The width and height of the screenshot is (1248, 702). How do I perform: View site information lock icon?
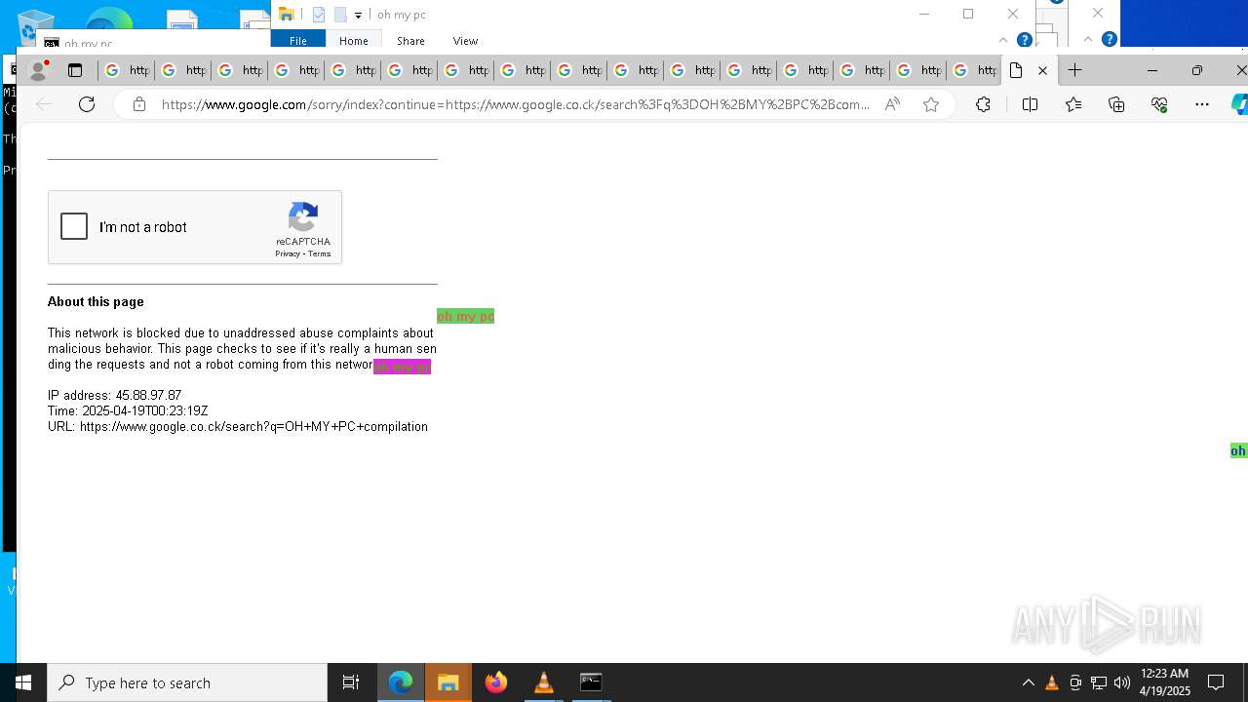[x=139, y=104]
